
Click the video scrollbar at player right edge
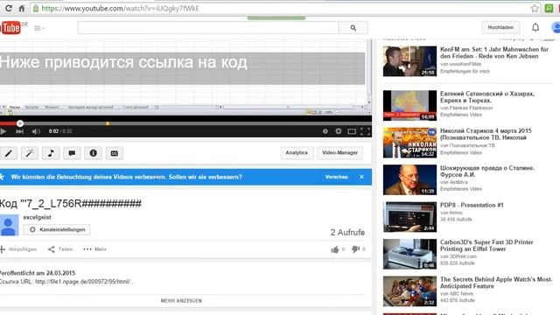369,72
